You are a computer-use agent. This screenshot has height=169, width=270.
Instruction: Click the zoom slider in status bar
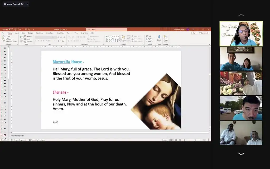click(x=195, y=140)
